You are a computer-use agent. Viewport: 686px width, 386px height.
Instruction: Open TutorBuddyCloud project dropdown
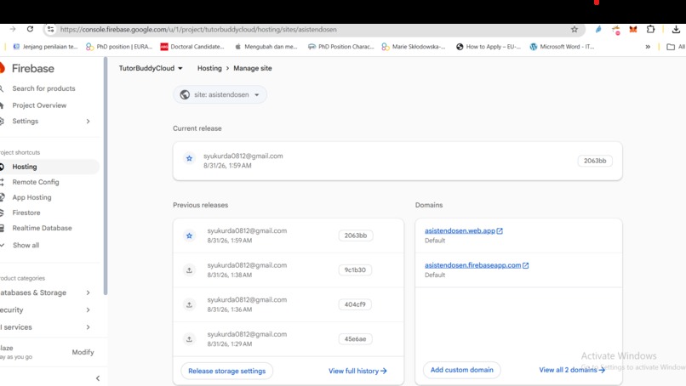tap(151, 68)
